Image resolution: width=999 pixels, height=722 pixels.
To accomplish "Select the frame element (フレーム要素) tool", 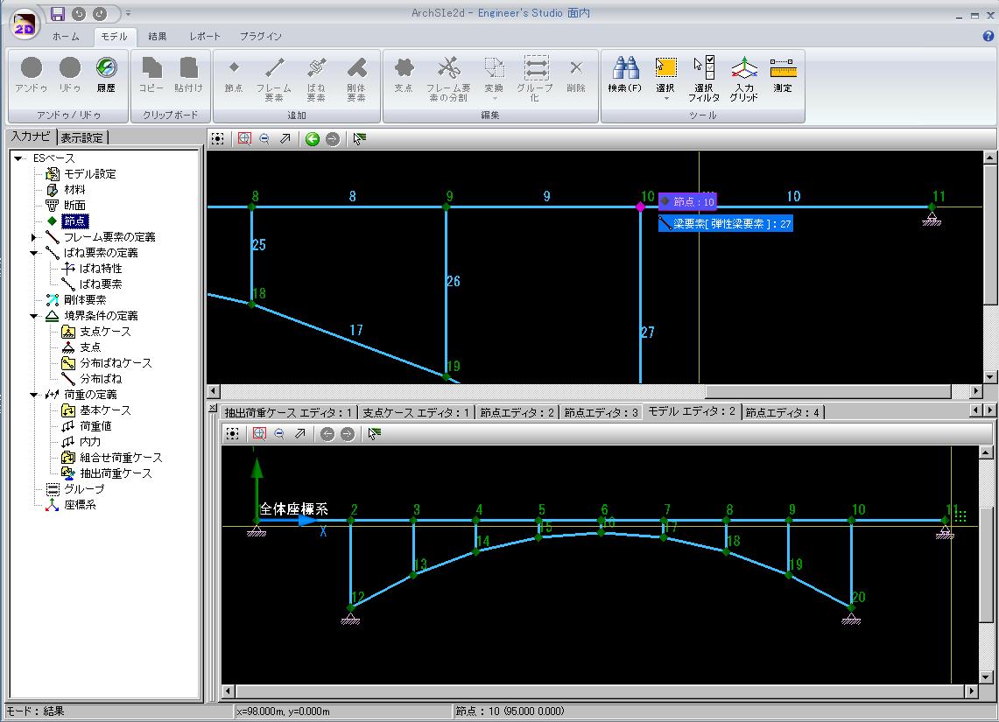I will (x=274, y=80).
